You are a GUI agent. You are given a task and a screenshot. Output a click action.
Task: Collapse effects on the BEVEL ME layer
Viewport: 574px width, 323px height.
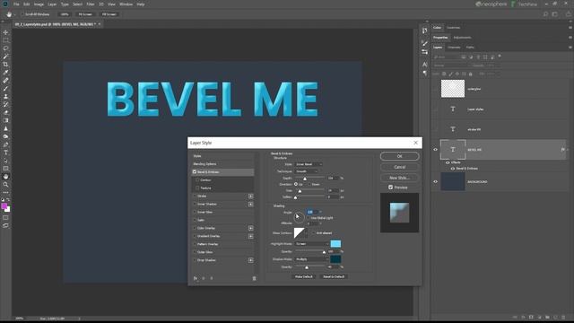click(568, 150)
